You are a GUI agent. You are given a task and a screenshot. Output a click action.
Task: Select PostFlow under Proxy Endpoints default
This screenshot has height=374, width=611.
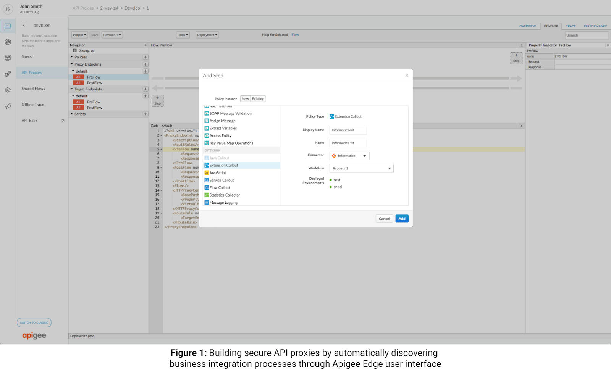(x=94, y=83)
